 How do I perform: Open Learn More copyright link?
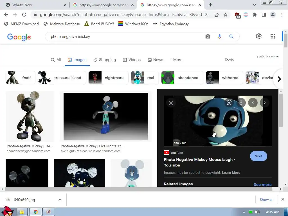coord(231,173)
